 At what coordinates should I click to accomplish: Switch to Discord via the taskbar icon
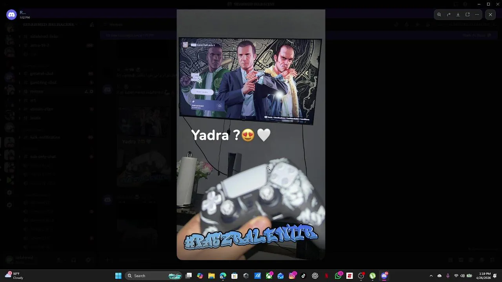click(x=384, y=276)
